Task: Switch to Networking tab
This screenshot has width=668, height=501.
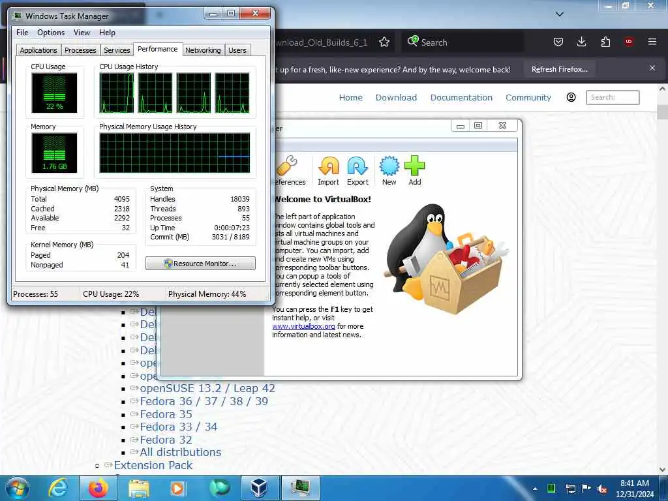Action: (204, 50)
